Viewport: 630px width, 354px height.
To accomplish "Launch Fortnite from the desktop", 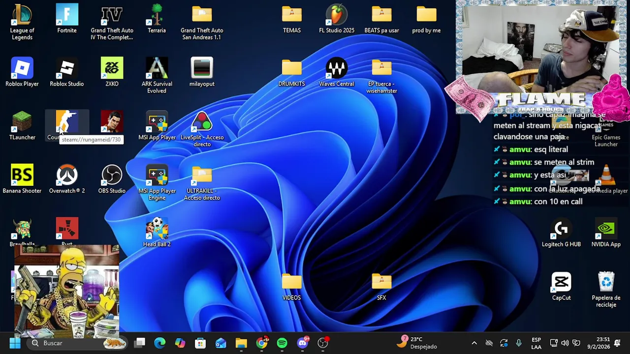I will pyautogui.click(x=67, y=19).
